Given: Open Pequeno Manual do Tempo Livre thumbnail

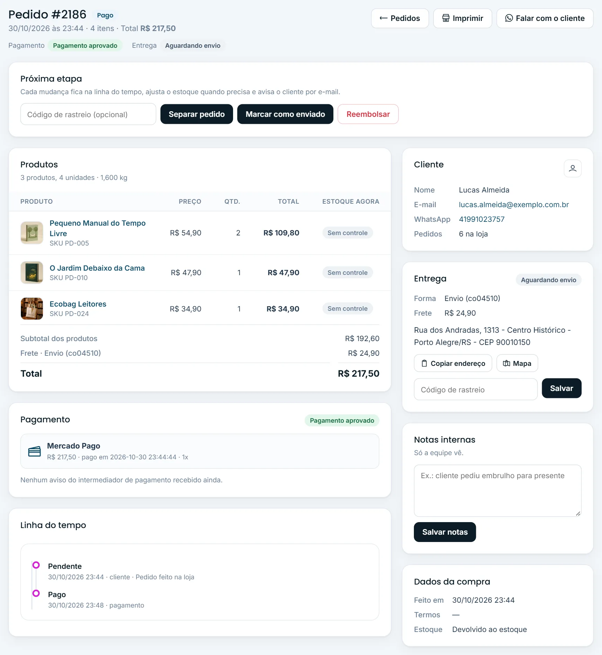Looking at the screenshot, I should [32, 233].
